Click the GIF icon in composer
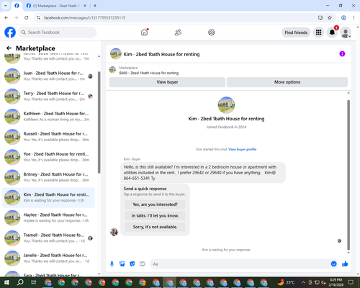Viewport: 360px width, 288px height. tap(143, 264)
